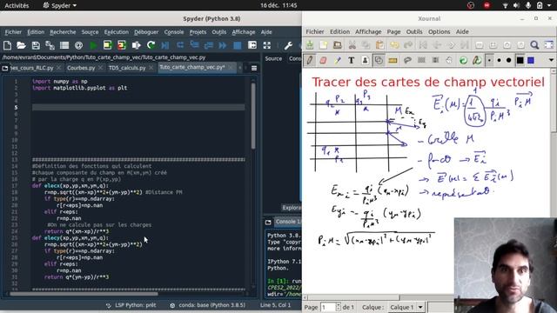Toggle Spyder fullscreen mode icon
This screenshot has width=557, height=313.
[x=267, y=45]
